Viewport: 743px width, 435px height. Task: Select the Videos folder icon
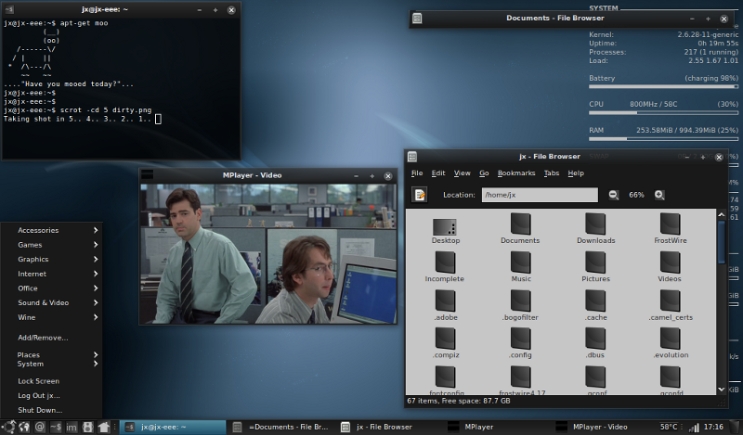[670, 262]
